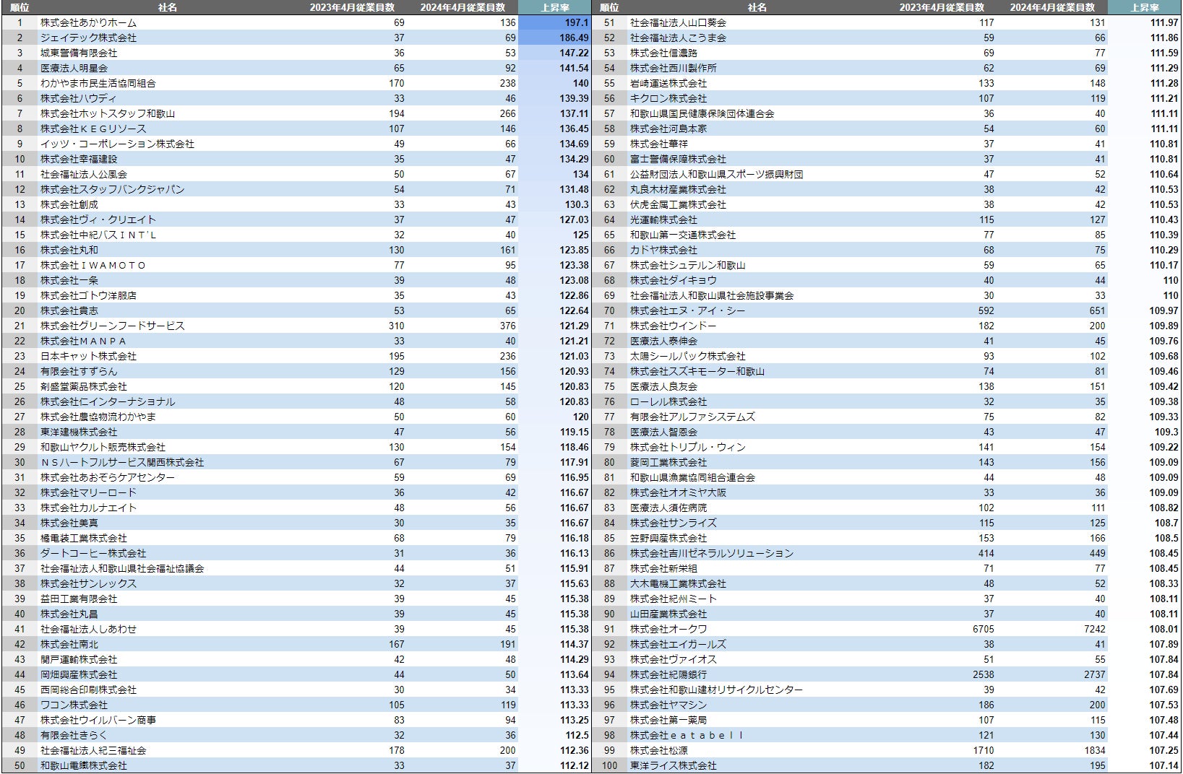
Task: Click 剤盛堂薬品株式会社
Action: click(84, 386)
